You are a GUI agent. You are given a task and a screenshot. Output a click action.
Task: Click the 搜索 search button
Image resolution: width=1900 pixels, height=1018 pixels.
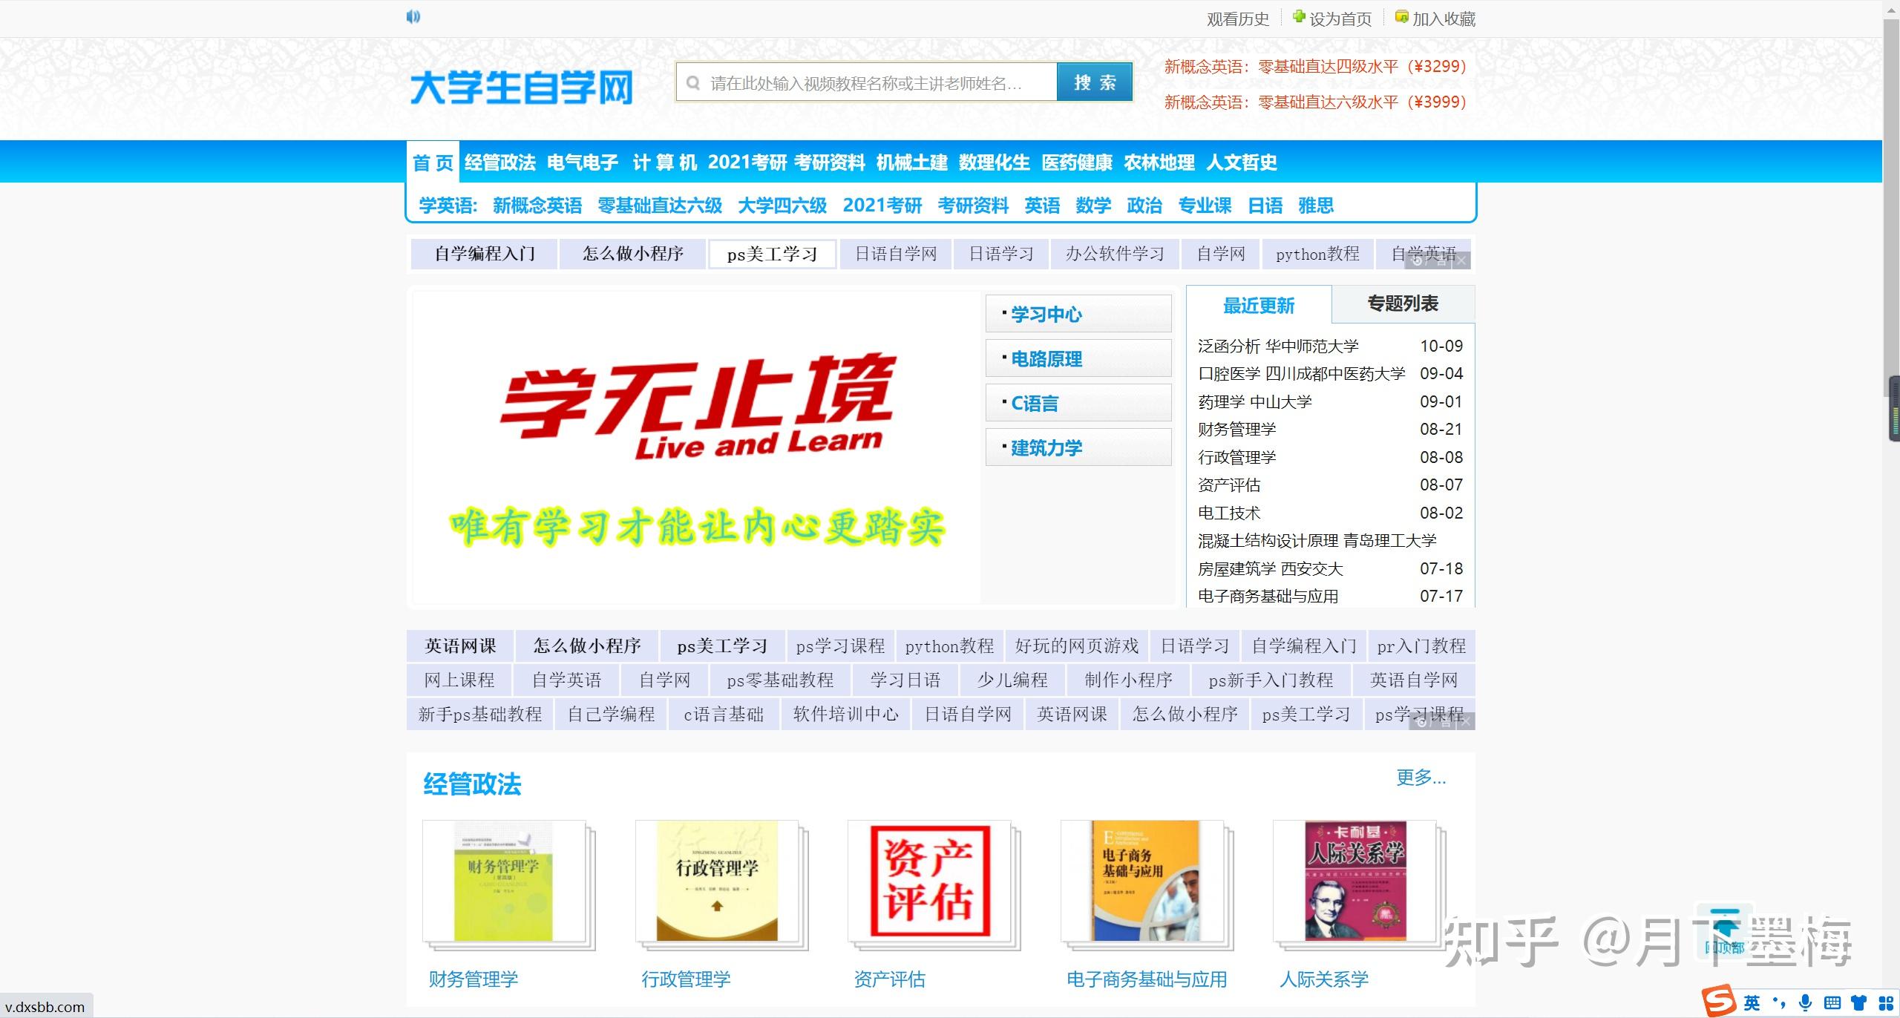(1095, 82)
